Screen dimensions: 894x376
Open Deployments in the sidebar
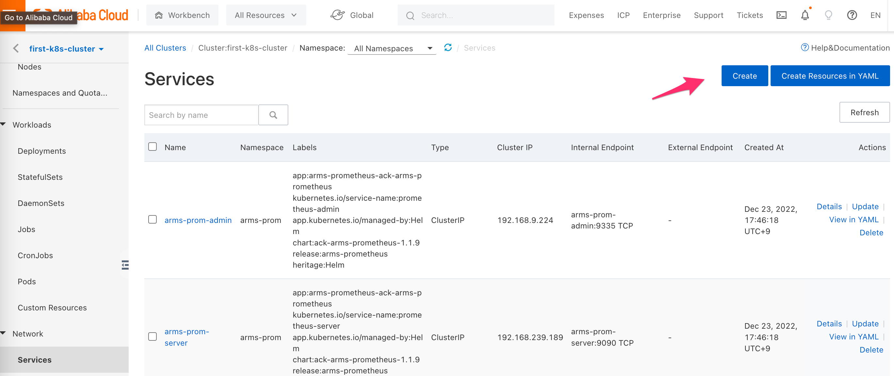coord(42,151)
